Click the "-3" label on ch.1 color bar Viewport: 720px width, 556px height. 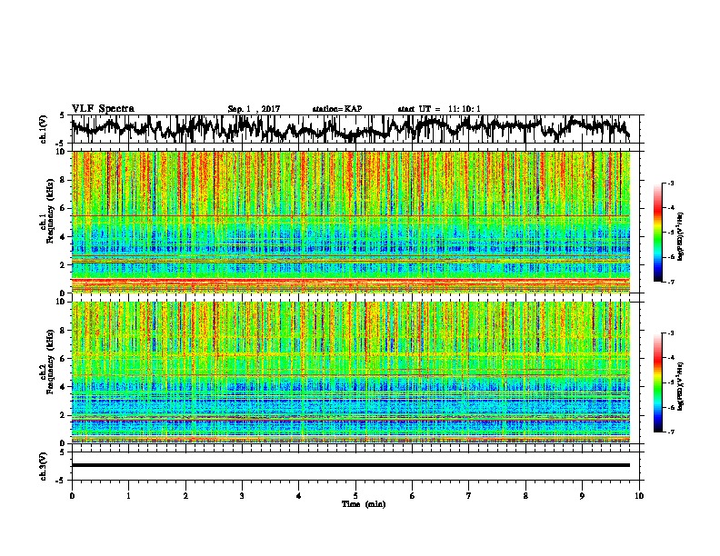click(671, 183)
